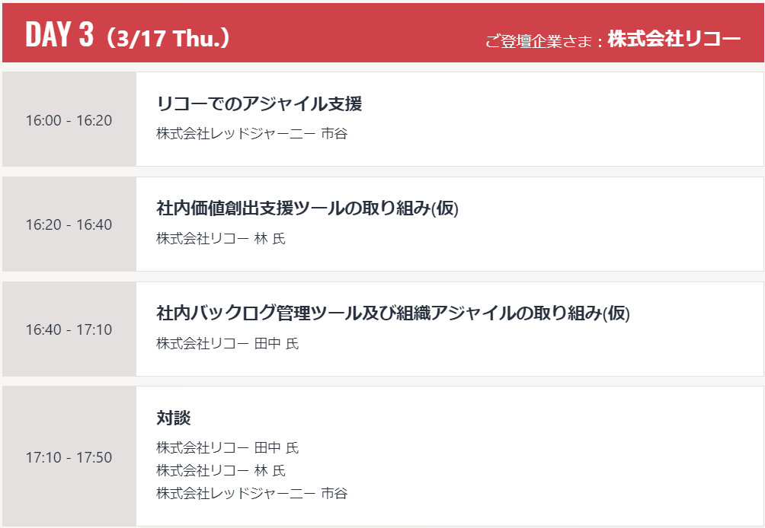Click speaker 株式会社レッドジャーニー 市谷 under the first session
The height and width of the screenshot is (528, 765).
[x=251, y=134]
